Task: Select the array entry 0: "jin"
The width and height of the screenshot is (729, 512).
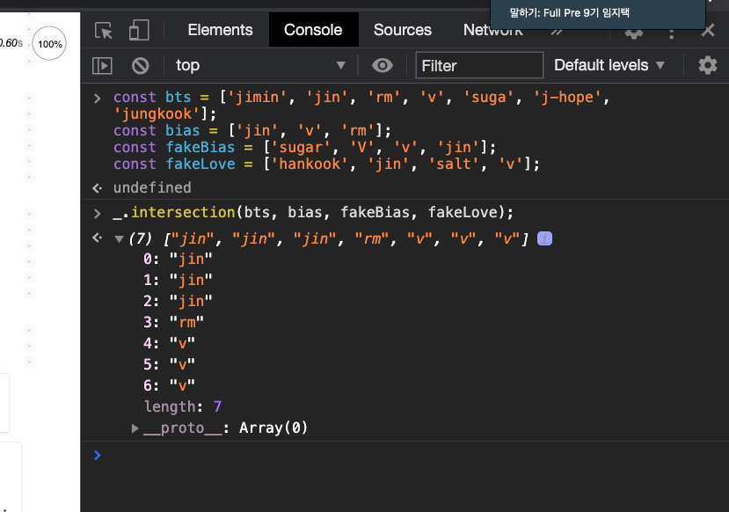Action: coord(178,259)
